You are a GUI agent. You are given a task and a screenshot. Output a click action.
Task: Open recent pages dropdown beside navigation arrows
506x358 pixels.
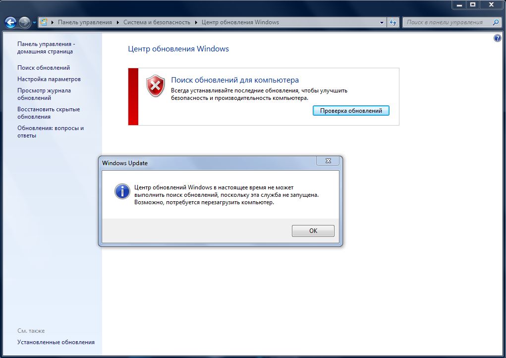tap(34, 23)
